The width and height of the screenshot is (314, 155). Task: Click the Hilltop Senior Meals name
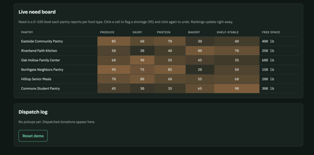click(x=36, y=79)
